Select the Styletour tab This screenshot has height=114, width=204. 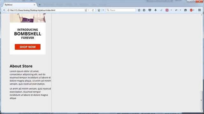pos(19,5)
